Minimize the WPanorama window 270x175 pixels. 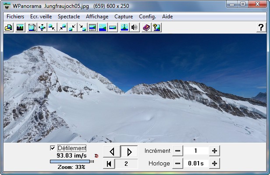232,4
